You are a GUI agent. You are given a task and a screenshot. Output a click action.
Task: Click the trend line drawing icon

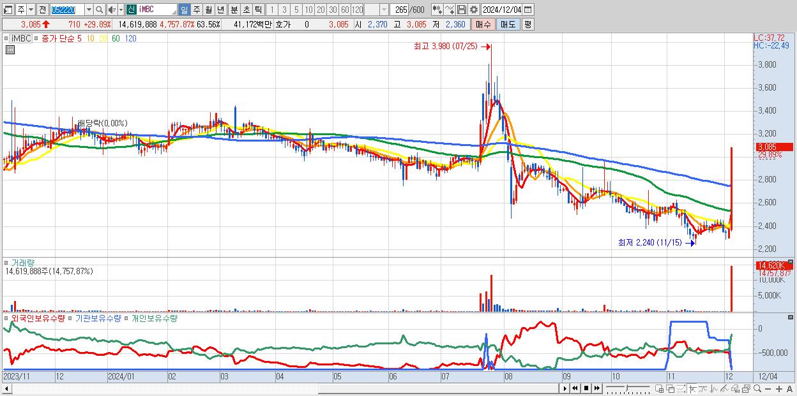coord(704,388)
